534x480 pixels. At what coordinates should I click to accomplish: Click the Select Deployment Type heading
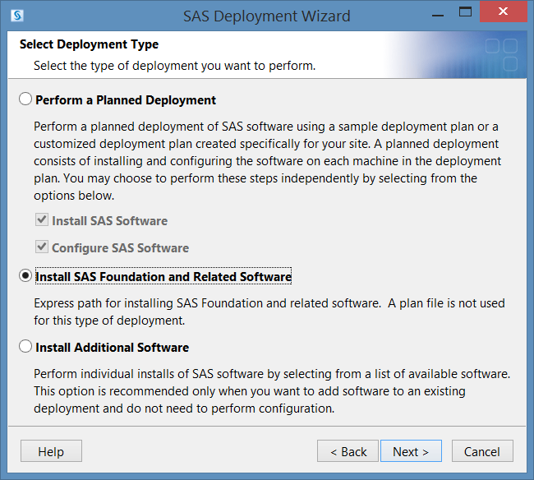[89, 44]
